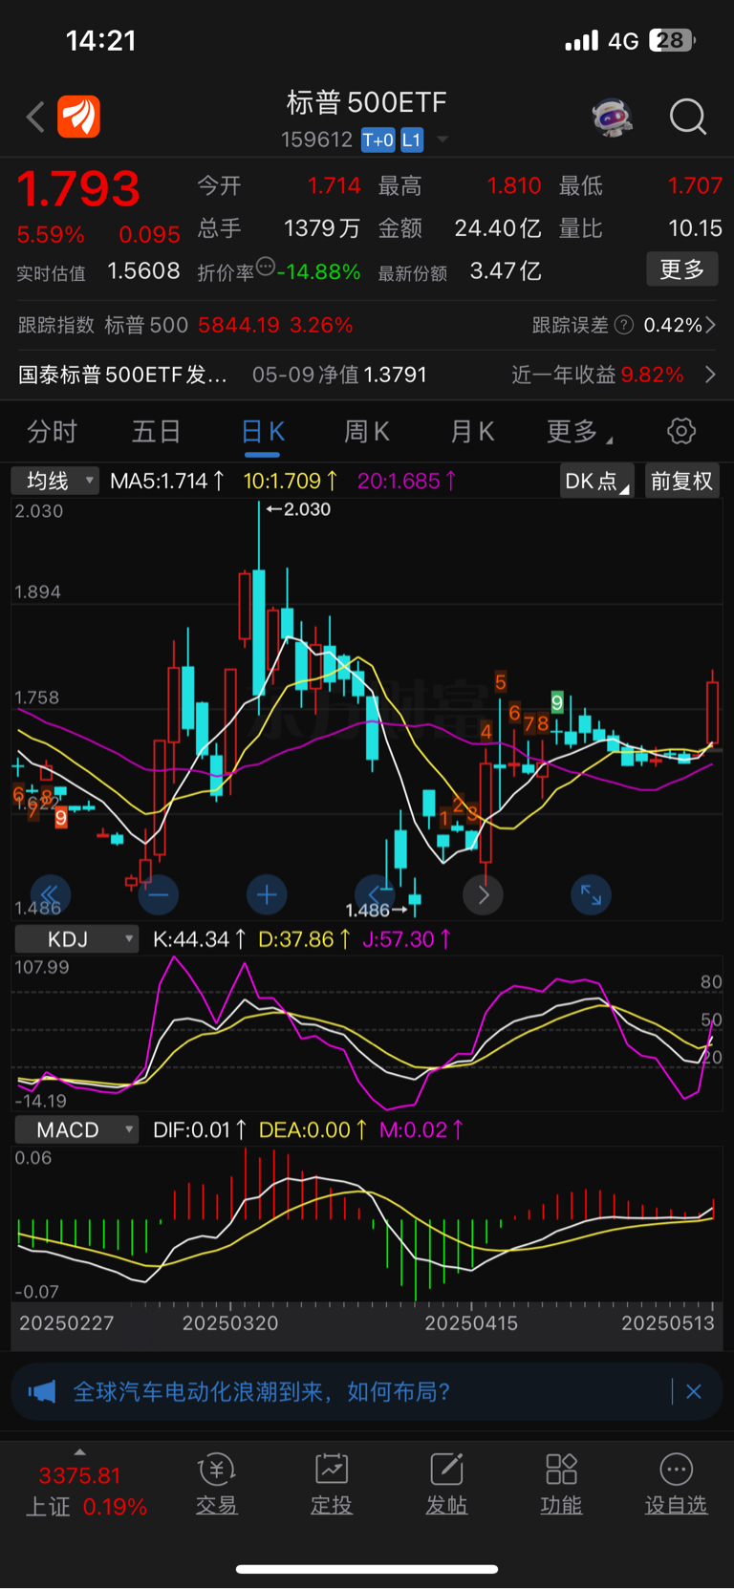This screenshot has height=1589, width=734.
Task: Switch to 月K monthly chart tab
Action: point(472,432)
